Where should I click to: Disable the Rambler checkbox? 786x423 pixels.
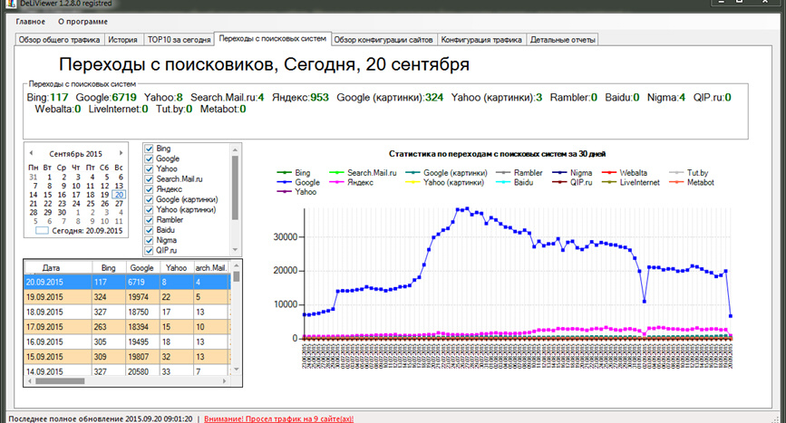(149, 218)
